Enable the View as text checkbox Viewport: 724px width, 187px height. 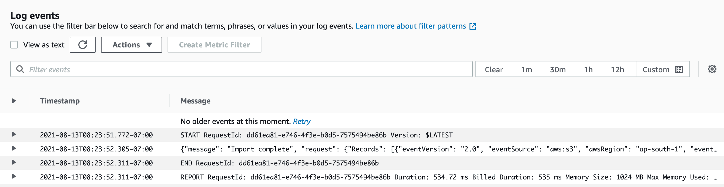14,45
